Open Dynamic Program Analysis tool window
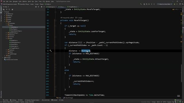Viewport: 184px width, 103px height. 32,100
